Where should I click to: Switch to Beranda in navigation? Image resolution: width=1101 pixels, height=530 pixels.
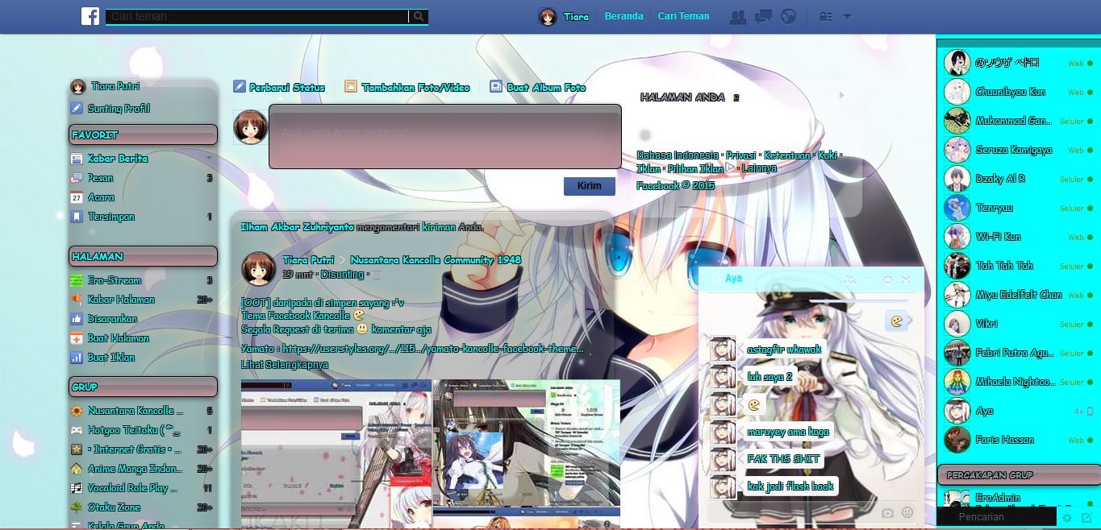click(623, 15)
